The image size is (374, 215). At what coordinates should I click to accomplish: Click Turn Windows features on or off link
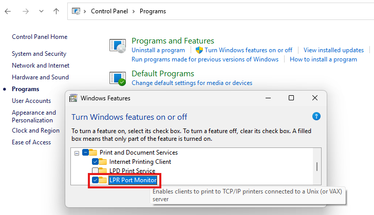(248, 50)
